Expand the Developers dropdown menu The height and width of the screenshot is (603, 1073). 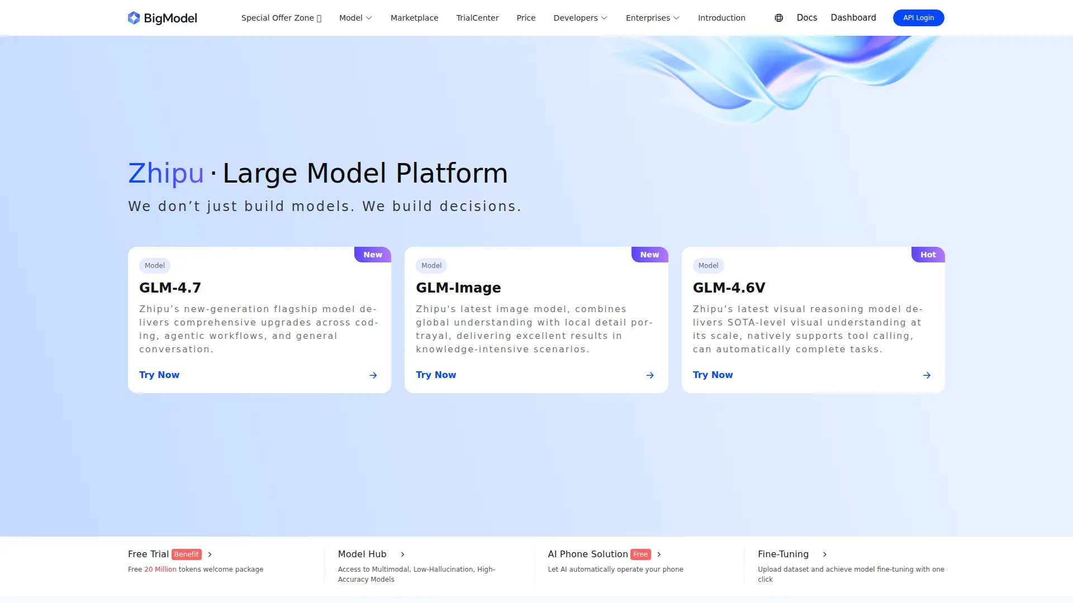[x=580, y=18]
